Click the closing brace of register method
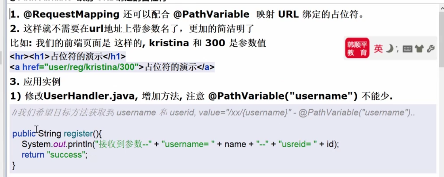The image size is (444, 177). pos(14,166)
